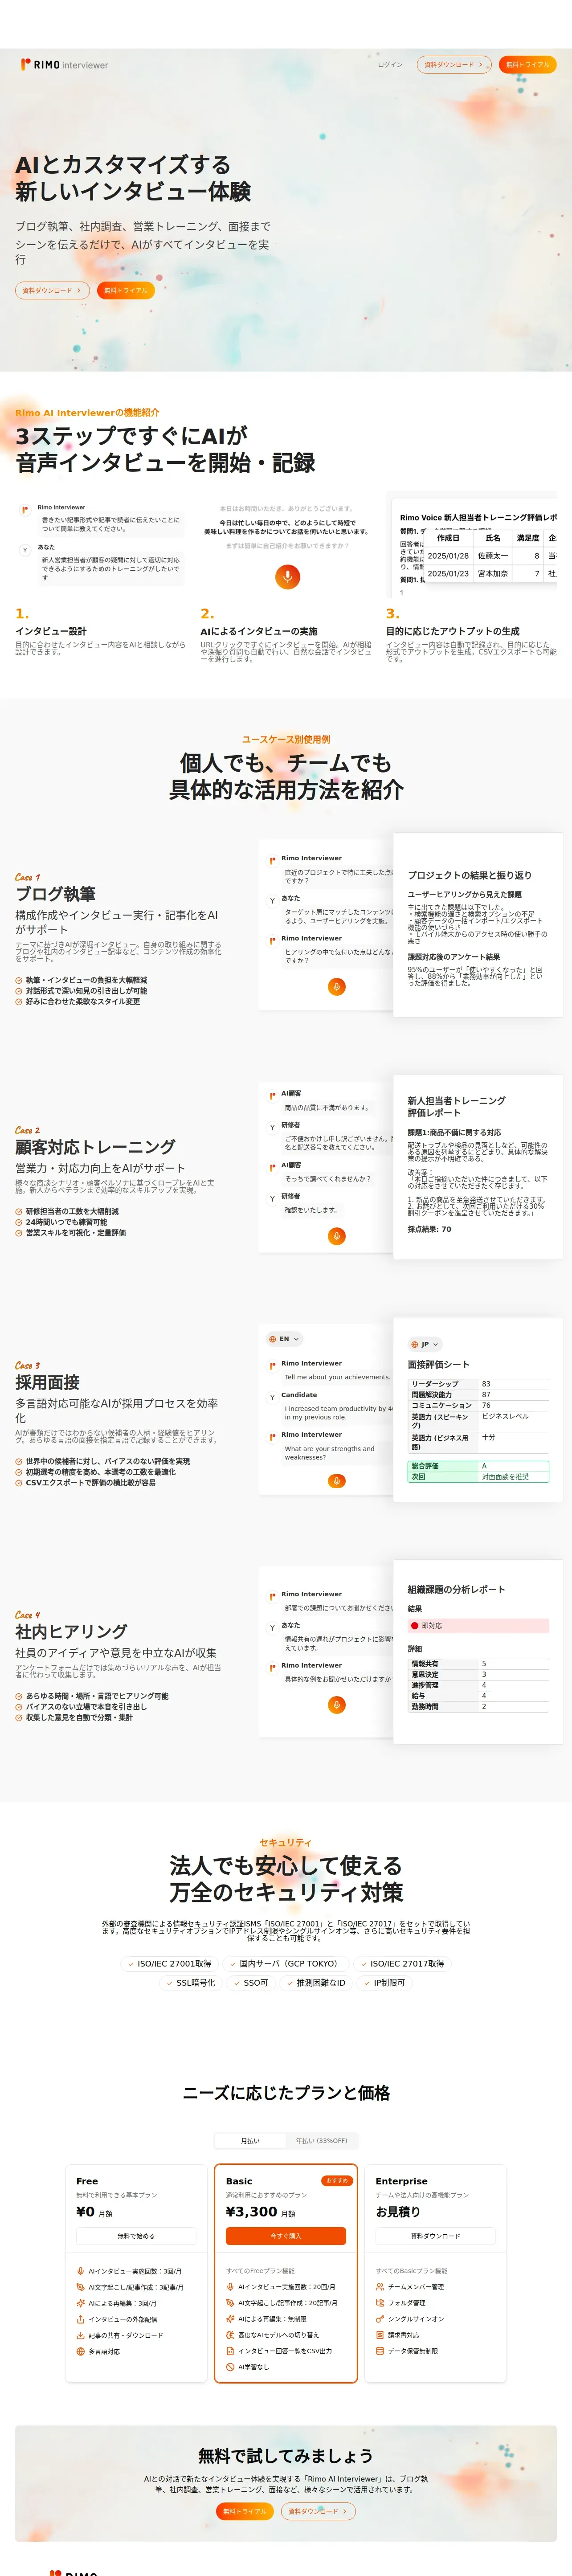Click 総合評価 row in 面接評価シート
The image size is (572, 2576).
coord(478,1466)
